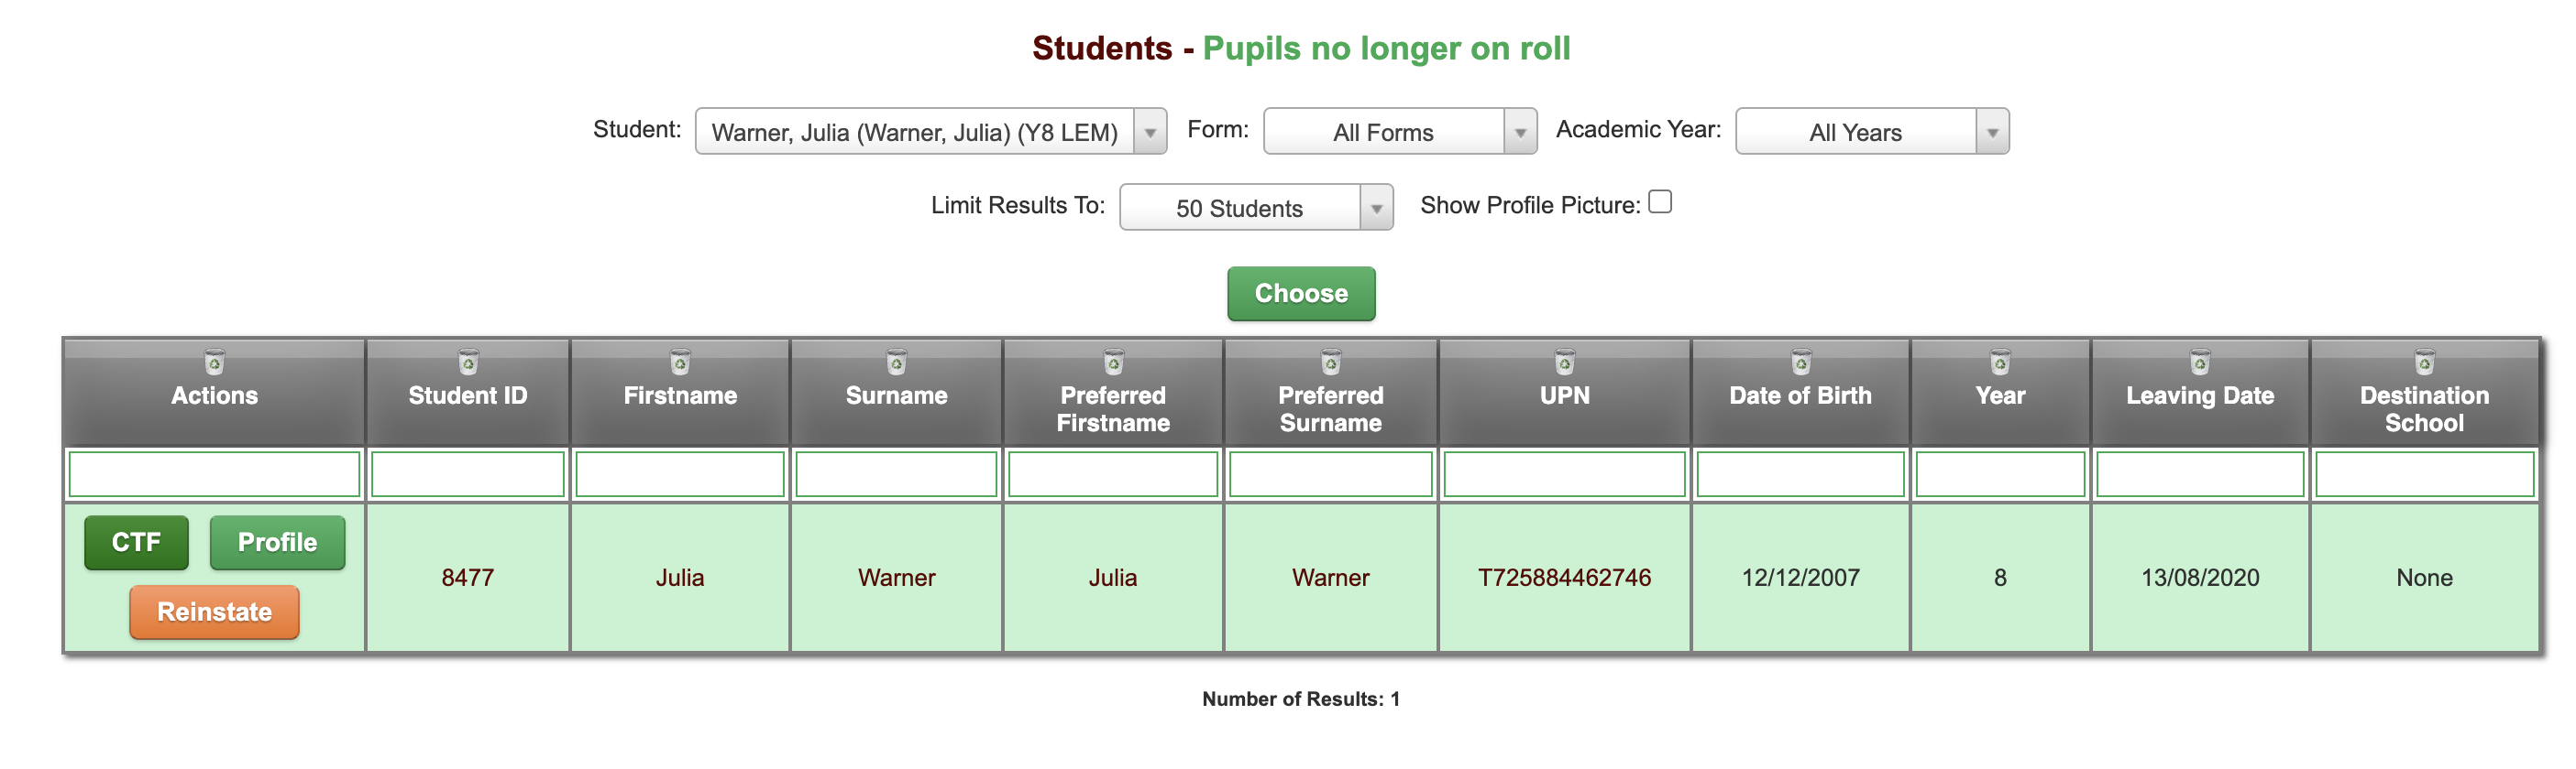Click the orange Reinstate button
2576x769 pixels.
click(x=214, y=612)
